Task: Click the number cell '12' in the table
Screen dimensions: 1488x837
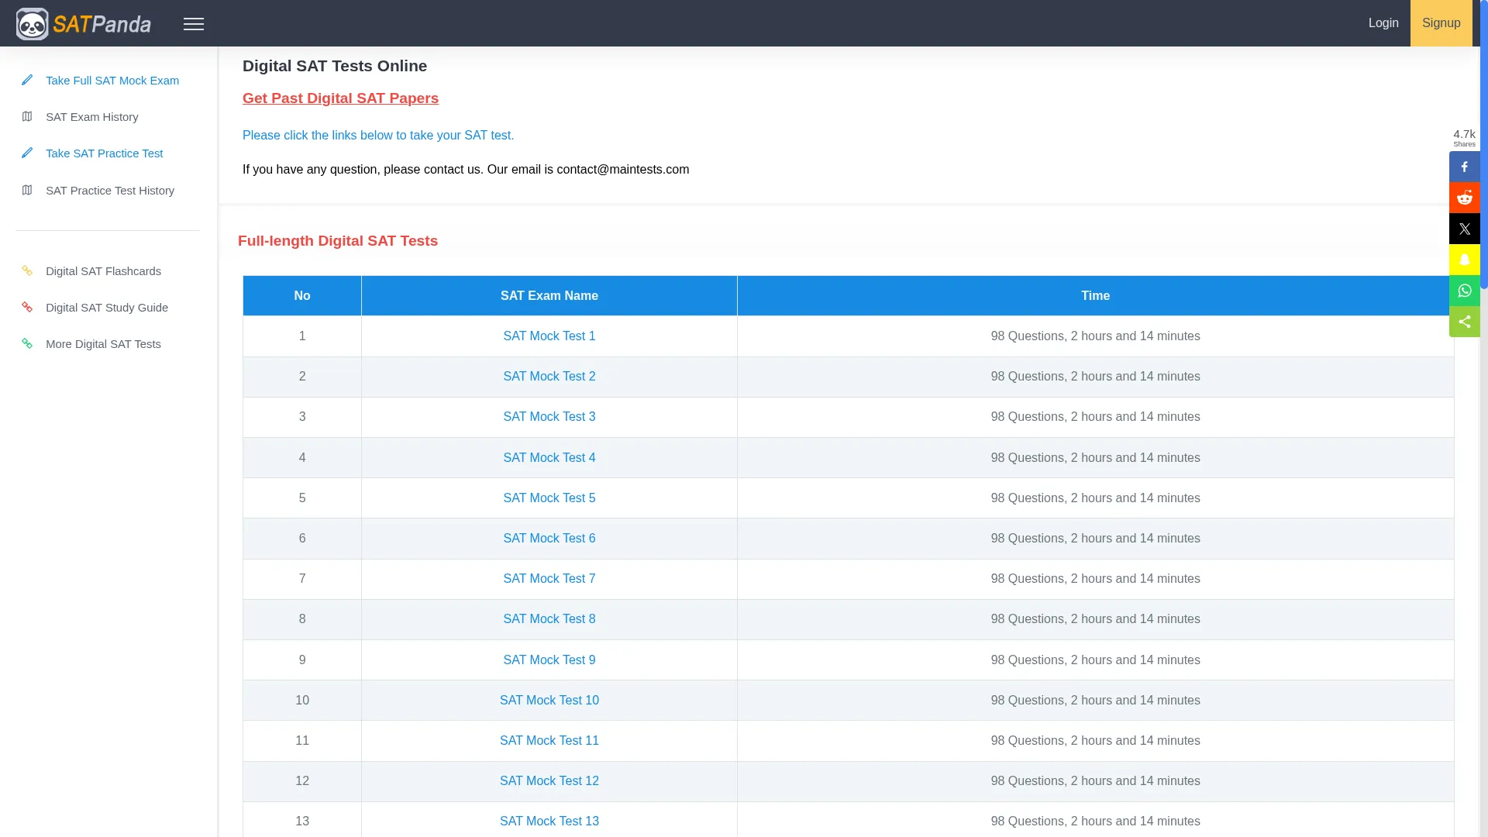Action: pyautogui.click(x=302, y=781)
